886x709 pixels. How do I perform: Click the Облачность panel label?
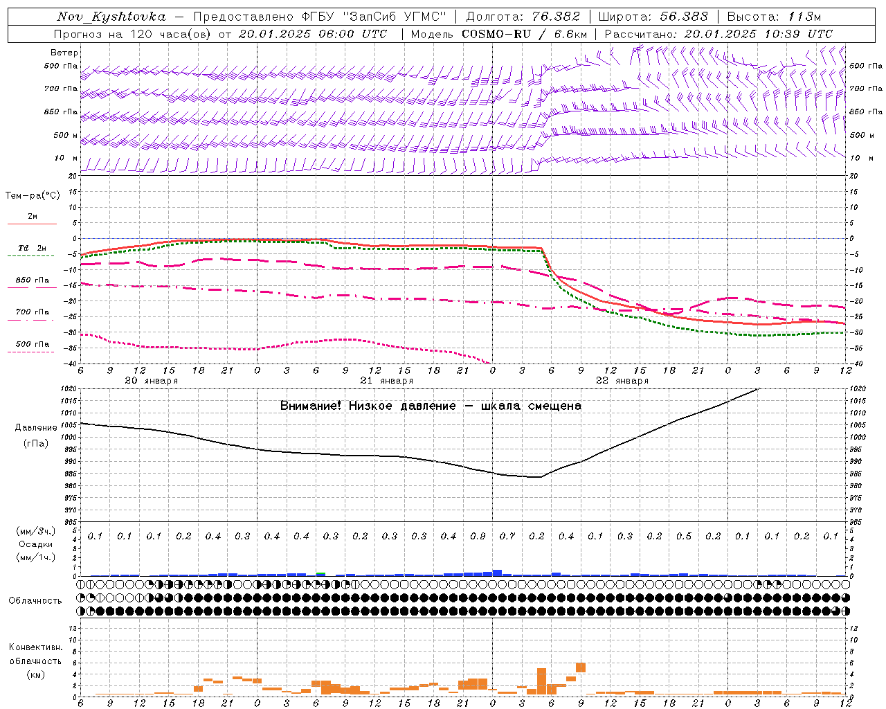35,601
